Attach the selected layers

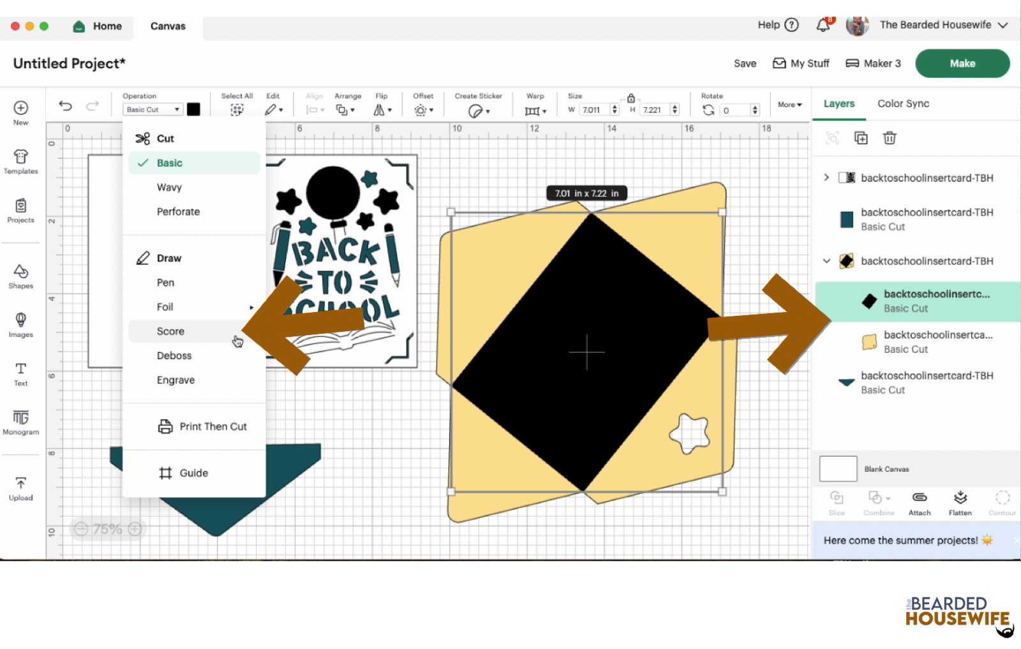click(919, 502)
